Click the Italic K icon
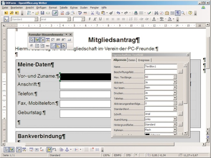Screen dimensions: 211x158 click(95, 19)
